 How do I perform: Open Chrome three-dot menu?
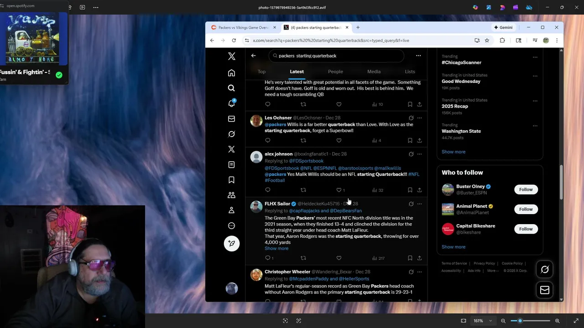[557, 41]
